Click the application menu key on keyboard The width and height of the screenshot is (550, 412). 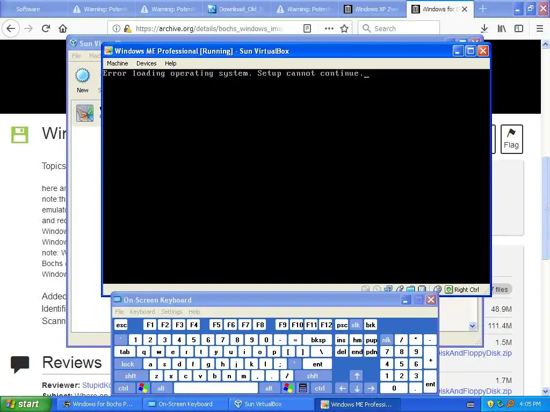click(x=303, y=388)
